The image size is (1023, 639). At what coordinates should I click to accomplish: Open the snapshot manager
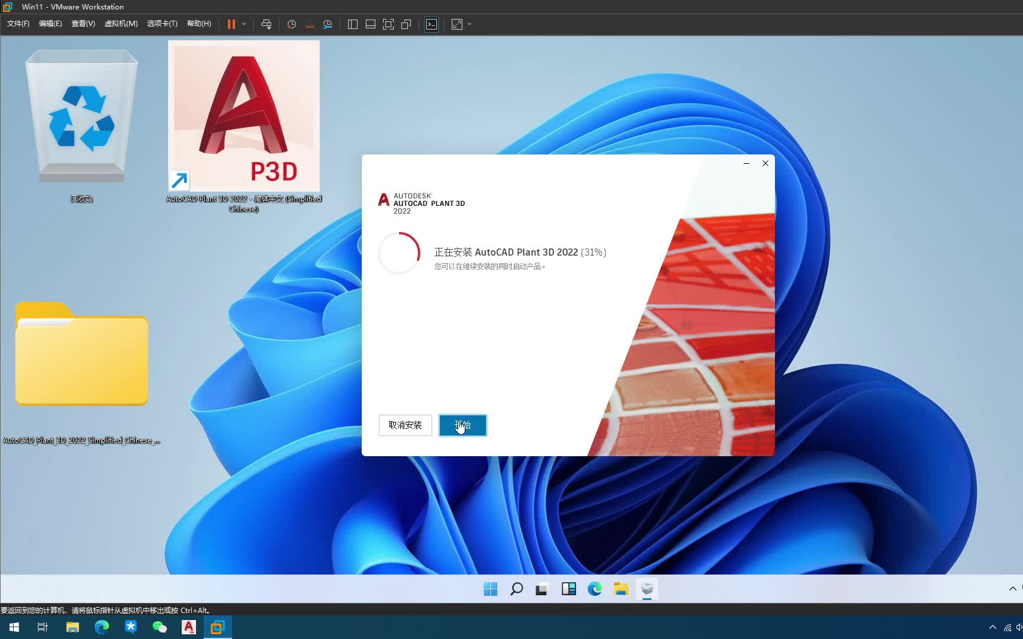[x=327, y=24]
